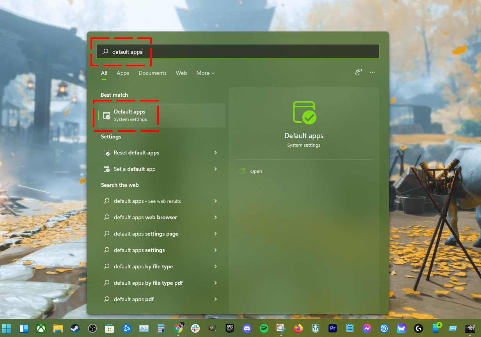Switch to the Apps search tab

coord(123,73)
